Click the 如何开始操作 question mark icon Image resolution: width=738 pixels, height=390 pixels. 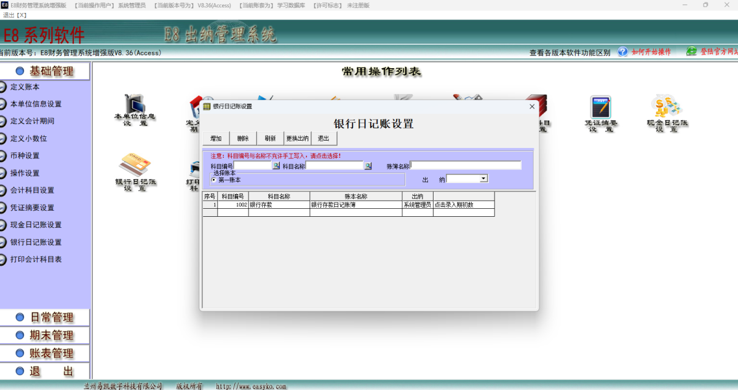623,52
